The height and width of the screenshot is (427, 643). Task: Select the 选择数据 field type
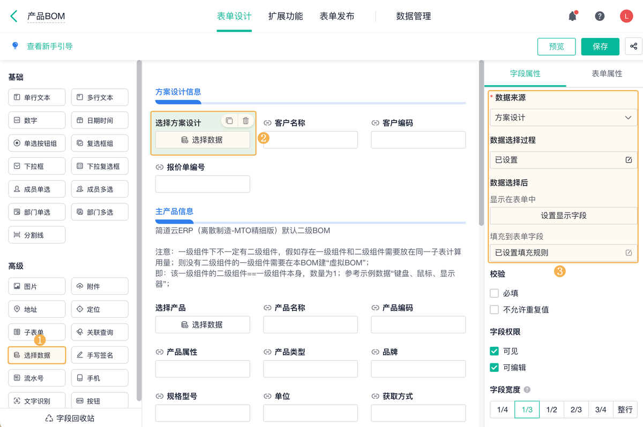point(36,355)
